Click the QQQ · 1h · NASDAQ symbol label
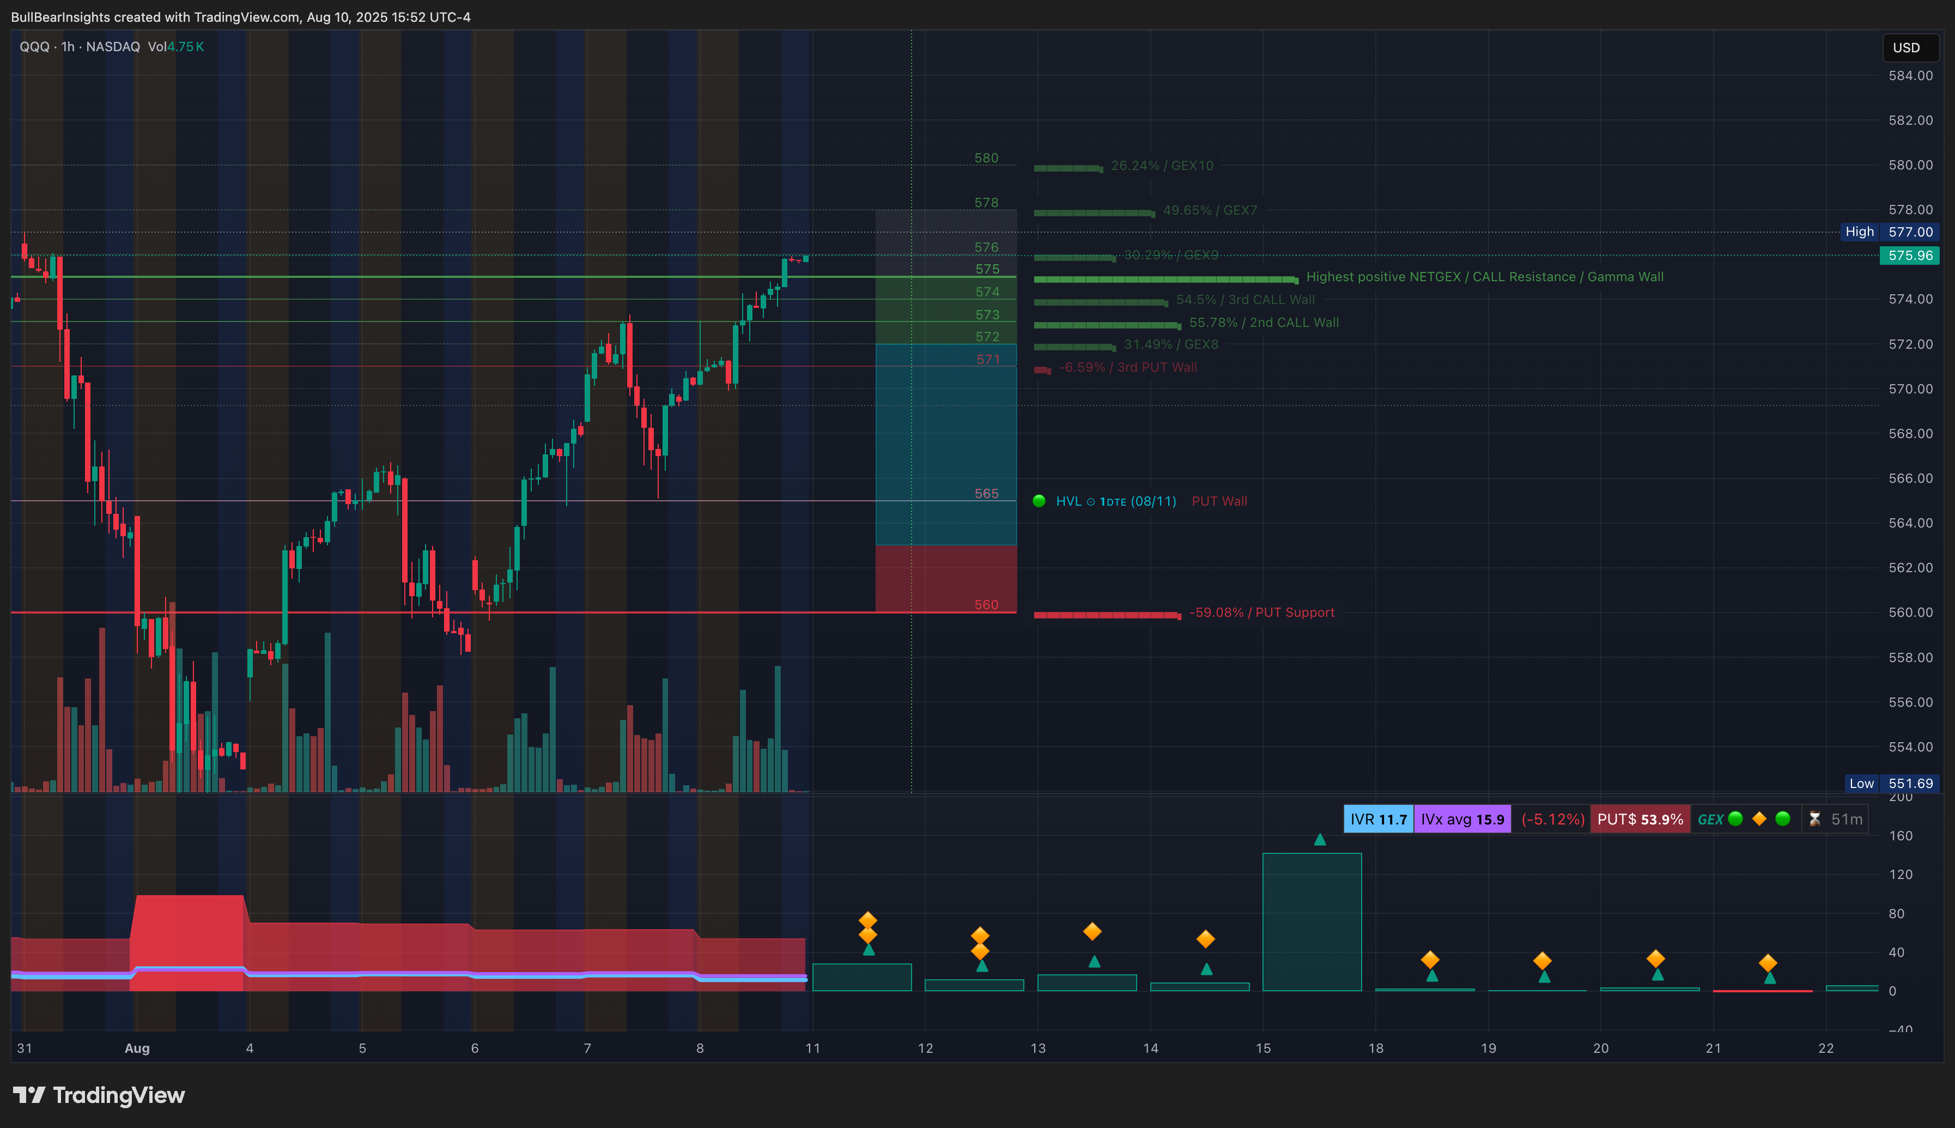 coord(80,46)
